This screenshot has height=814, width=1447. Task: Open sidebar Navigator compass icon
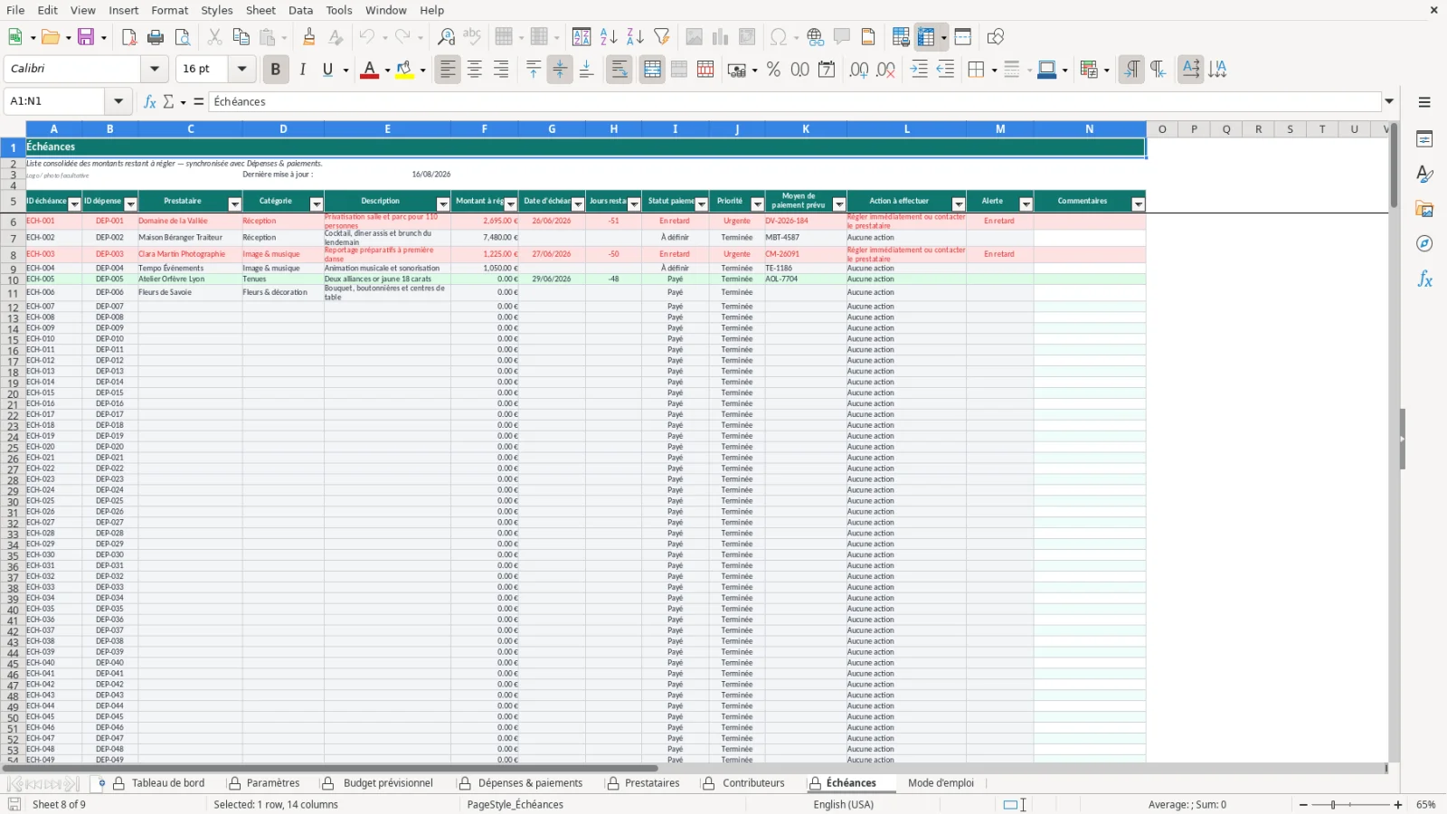pyautogui.click(x=1424, y=244)
